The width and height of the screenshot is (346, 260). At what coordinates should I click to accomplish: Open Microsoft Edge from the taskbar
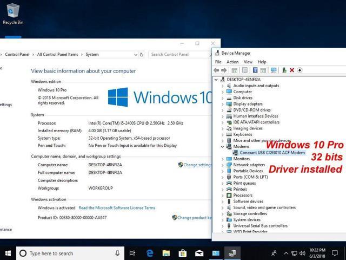150,253
